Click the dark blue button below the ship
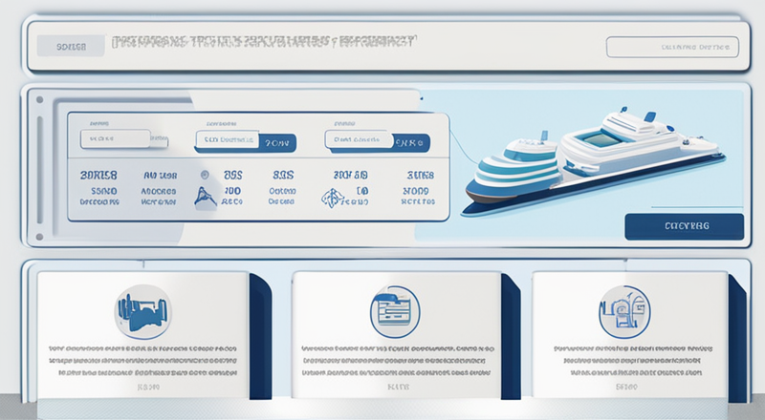The width and height of the screenshot is (765, 420). 684,226
